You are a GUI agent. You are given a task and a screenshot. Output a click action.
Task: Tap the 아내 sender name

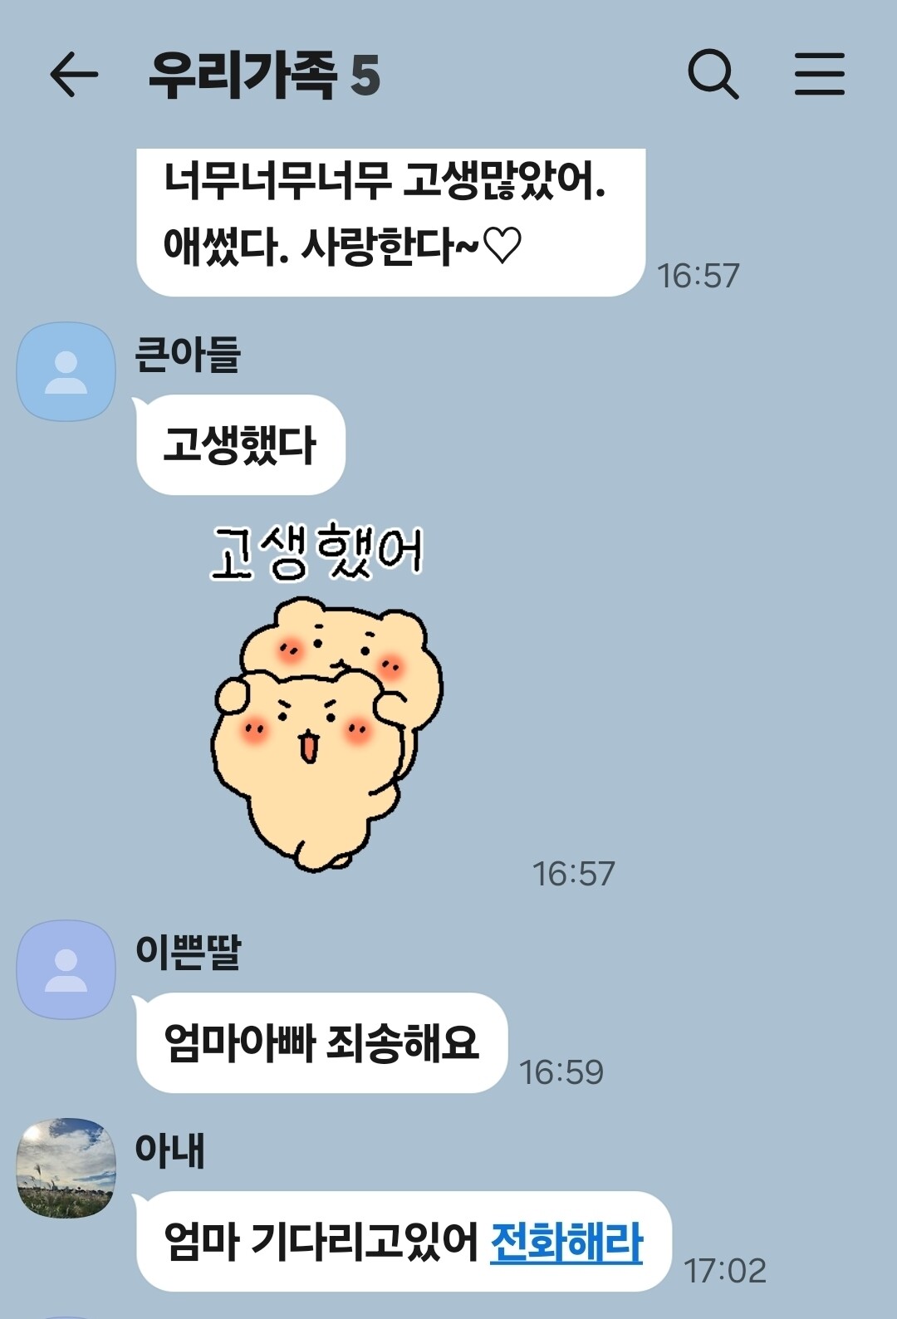click(x=169, y=1150)
